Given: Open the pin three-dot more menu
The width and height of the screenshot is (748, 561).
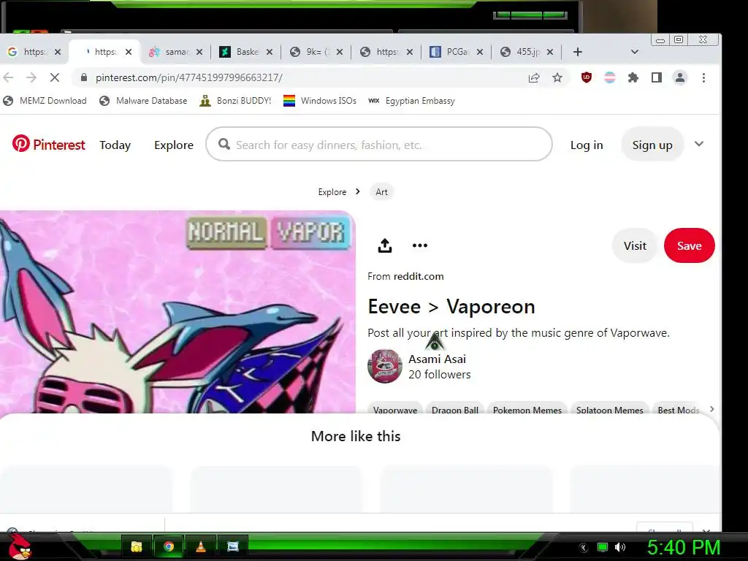Looking at the screenshot, I should click(x=420, y=245).
